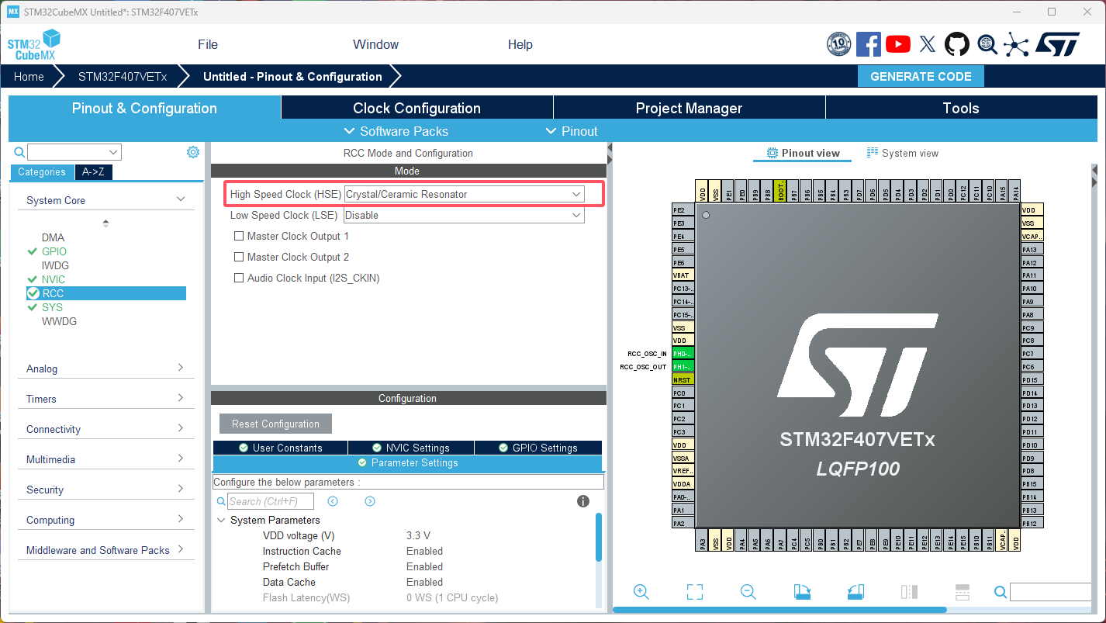Open the Window menu
This screenshot has width=1106, height=623.
click(x=376, y=44)
